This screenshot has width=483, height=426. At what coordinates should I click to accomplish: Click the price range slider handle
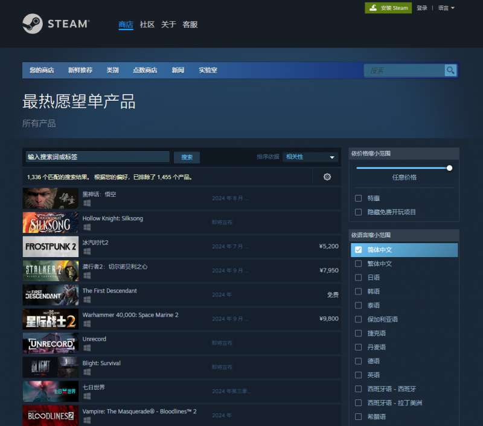coord(449,168)
